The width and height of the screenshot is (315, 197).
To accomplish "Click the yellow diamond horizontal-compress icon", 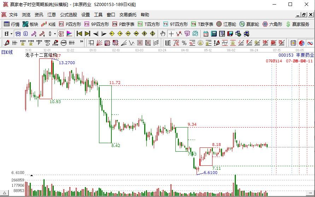I will coord(136,34).
